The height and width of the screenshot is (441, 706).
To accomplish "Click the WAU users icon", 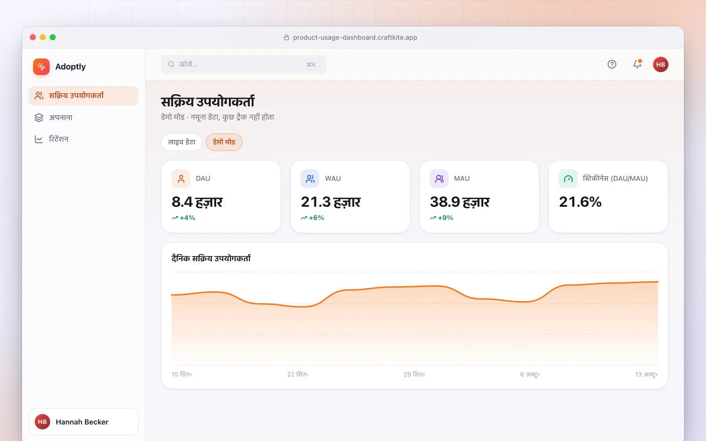I will pos(310,179).
